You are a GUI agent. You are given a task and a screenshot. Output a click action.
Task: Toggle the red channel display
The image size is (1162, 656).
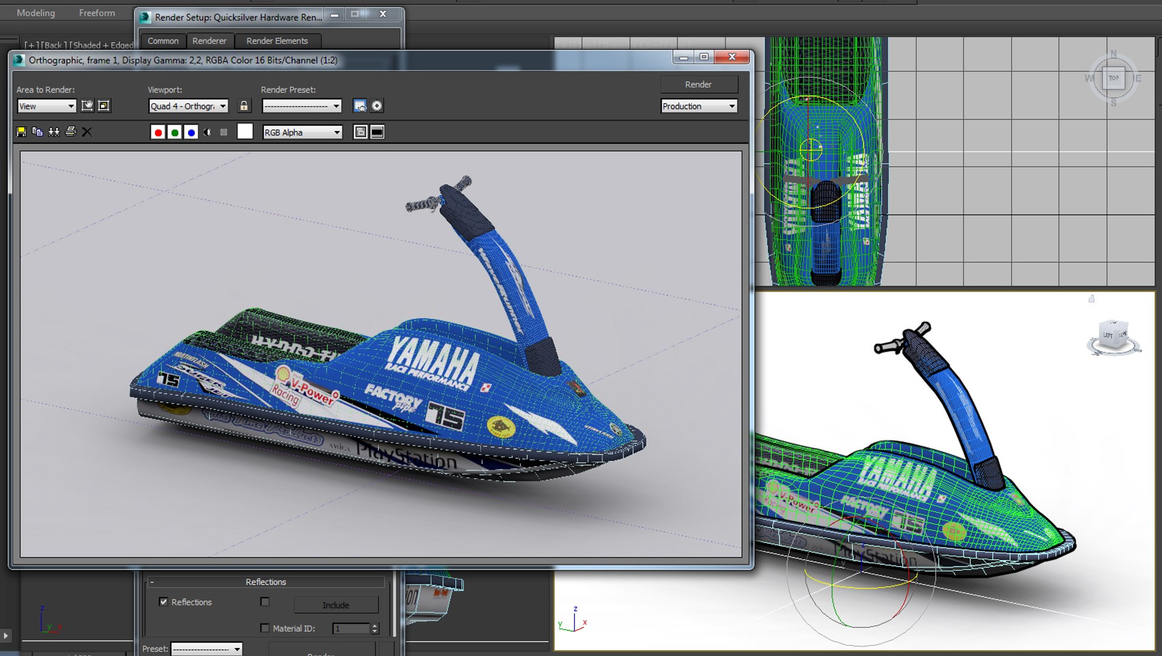(158, 132)
